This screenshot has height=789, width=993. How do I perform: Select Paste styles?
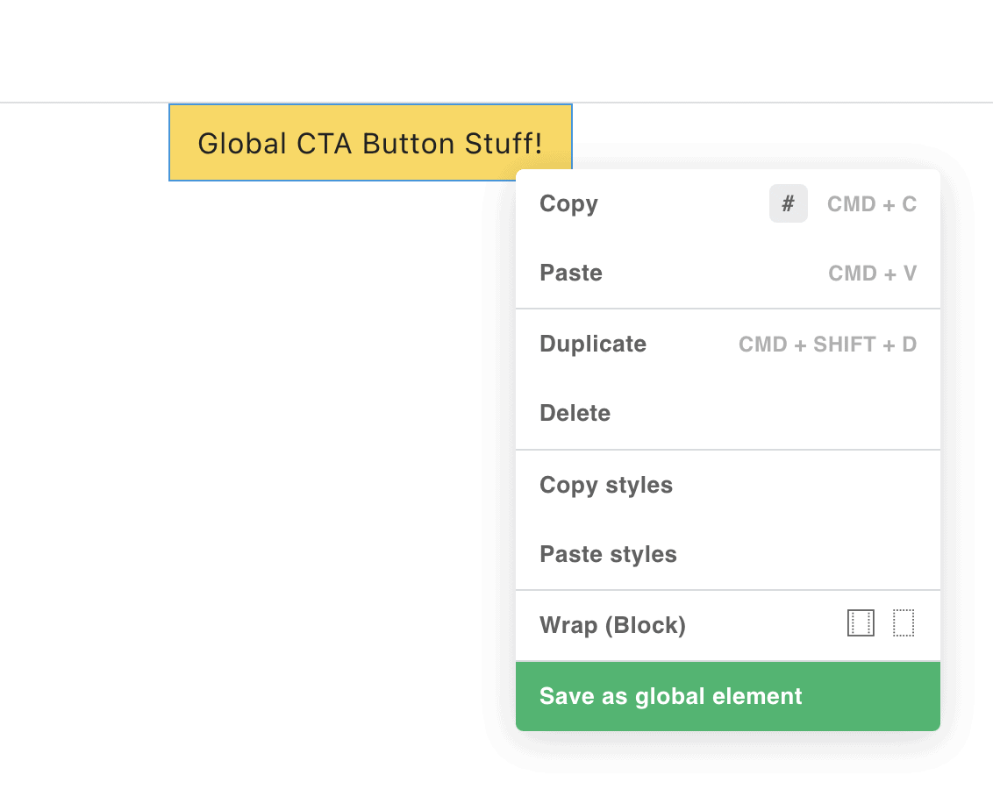coord(608,555)
